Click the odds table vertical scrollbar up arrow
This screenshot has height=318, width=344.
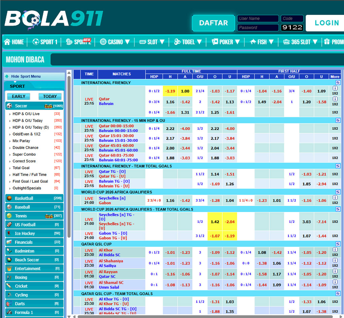pyautogui.click(x=69, y=73)
